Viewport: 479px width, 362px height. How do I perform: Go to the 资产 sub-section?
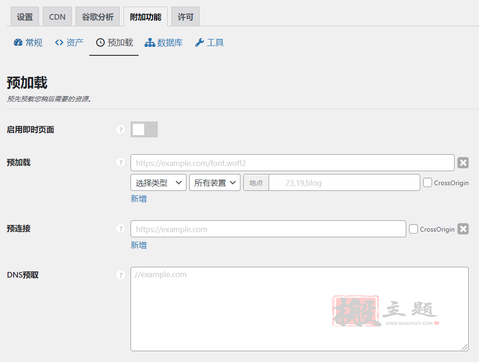(69, 43)
